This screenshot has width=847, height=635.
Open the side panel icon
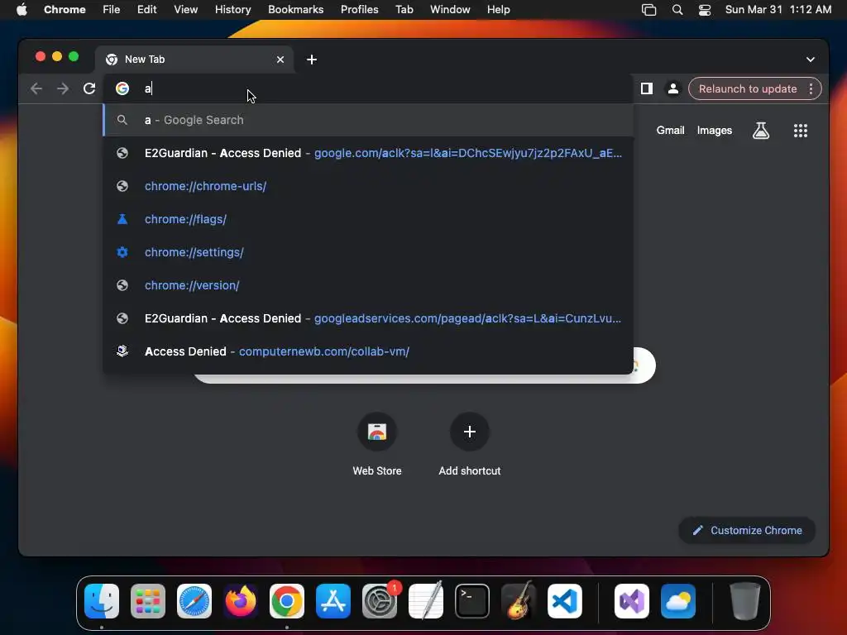point(647,88)
